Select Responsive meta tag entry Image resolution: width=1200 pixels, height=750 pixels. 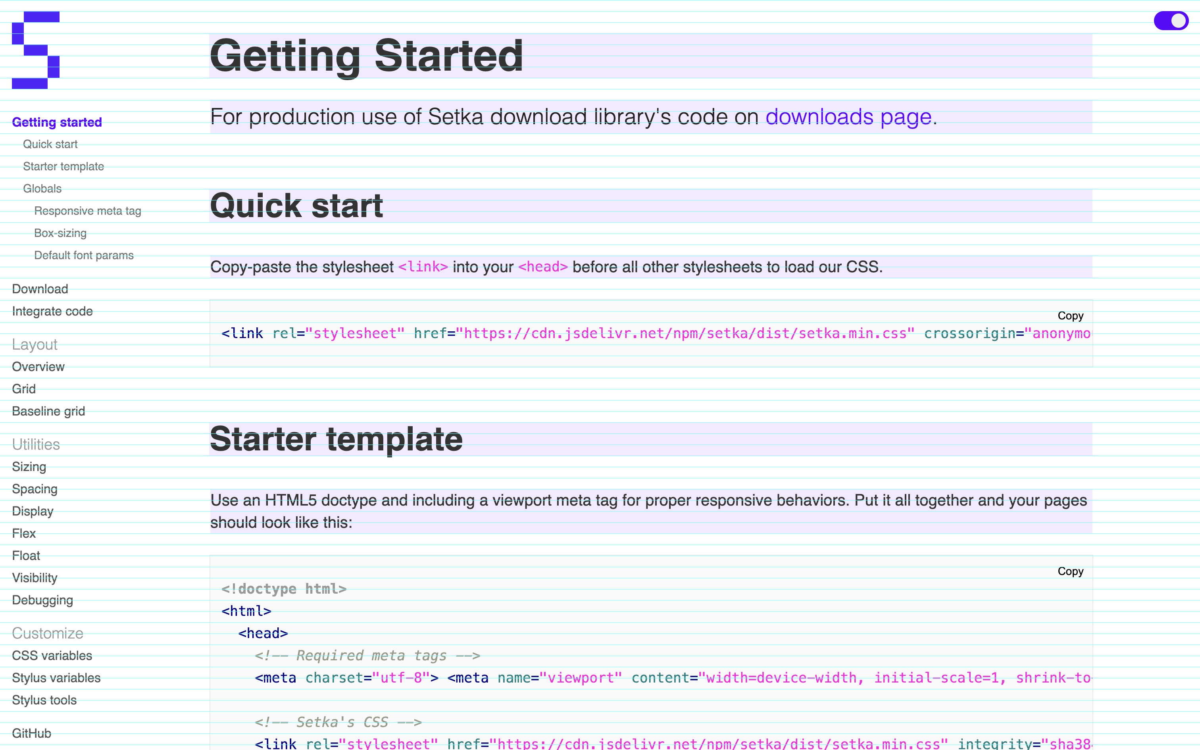87,211
